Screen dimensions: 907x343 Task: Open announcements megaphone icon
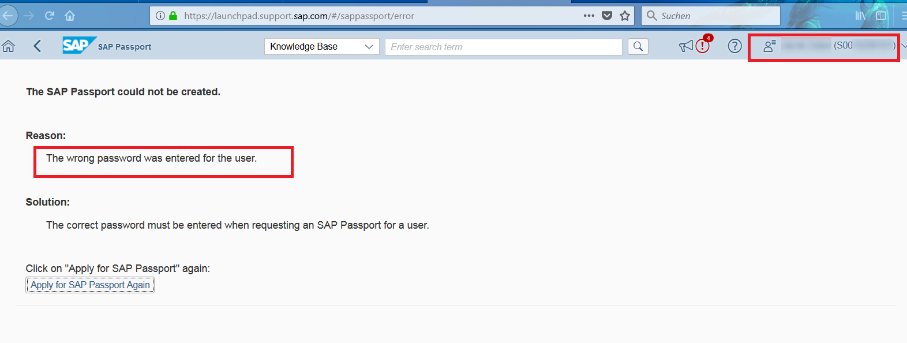tap(685, 46)
